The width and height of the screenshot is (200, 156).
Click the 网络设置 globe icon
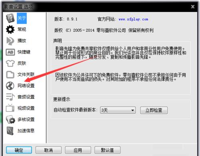pos(10,86)
